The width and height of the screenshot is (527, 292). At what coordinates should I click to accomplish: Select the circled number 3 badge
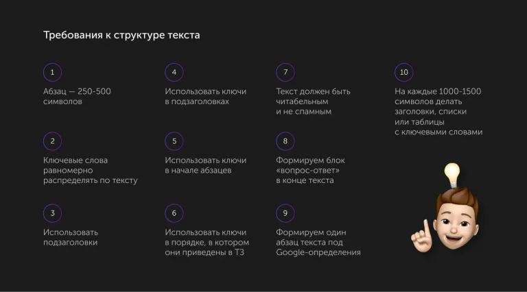[x=52, y=213]
